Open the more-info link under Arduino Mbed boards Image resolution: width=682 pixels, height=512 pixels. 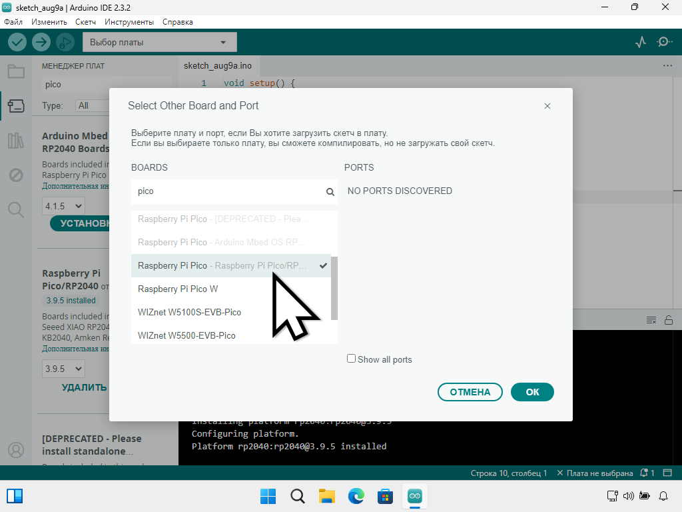coord(75,186)
